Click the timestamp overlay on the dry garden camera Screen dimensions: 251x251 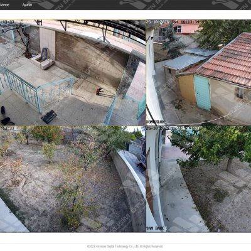click(7, 128)
